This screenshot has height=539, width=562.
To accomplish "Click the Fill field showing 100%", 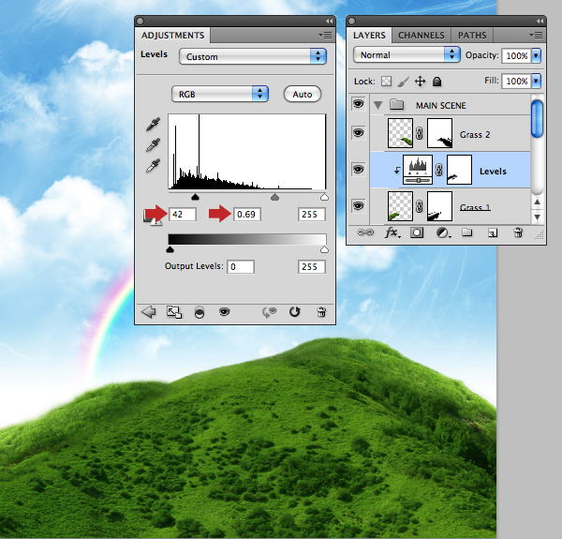I will 516,81.
